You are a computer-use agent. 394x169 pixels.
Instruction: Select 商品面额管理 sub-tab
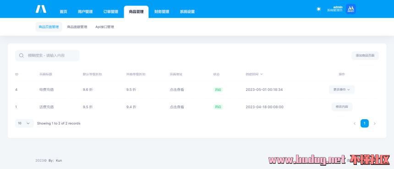pos(77,27)
